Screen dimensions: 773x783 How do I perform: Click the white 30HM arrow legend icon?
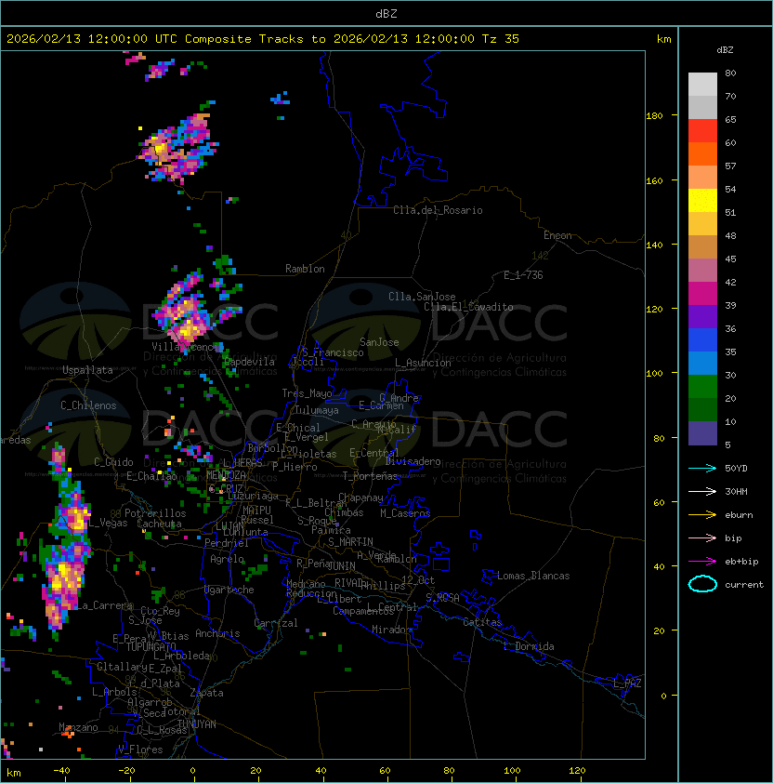(x=702, y=491)
